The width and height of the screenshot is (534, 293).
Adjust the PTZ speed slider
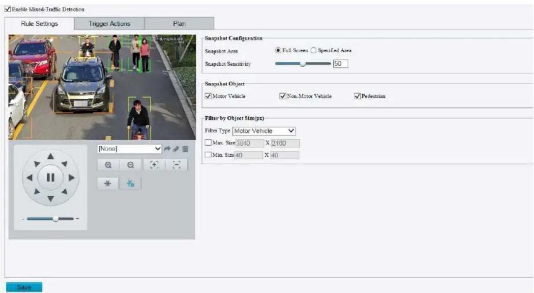(51, 219)
